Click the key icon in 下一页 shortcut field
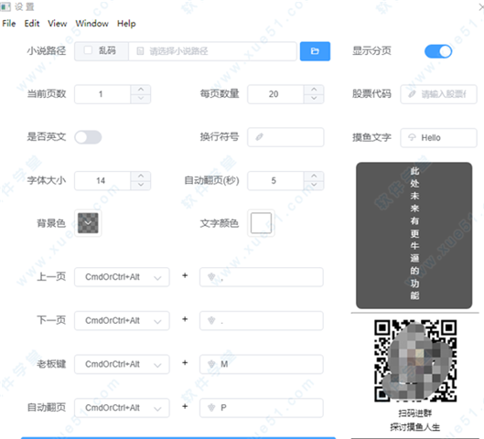 (211, 321)
